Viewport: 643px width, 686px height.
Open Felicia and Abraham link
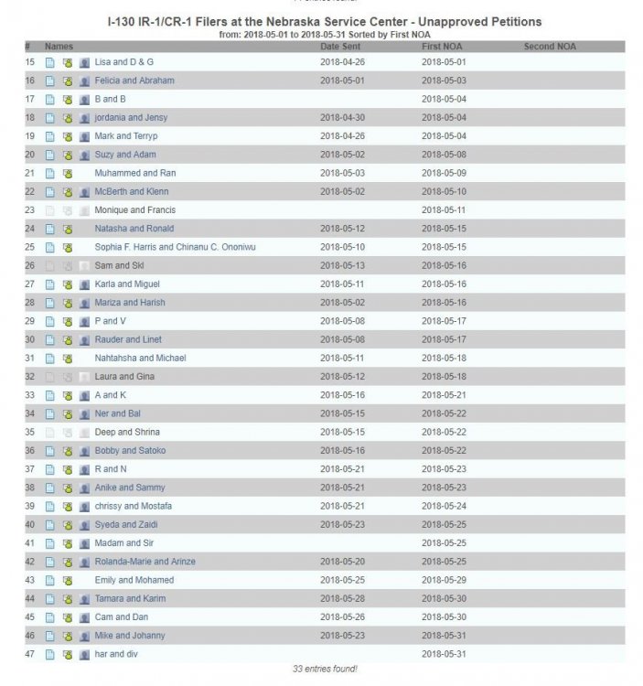(x=134, y=80)
